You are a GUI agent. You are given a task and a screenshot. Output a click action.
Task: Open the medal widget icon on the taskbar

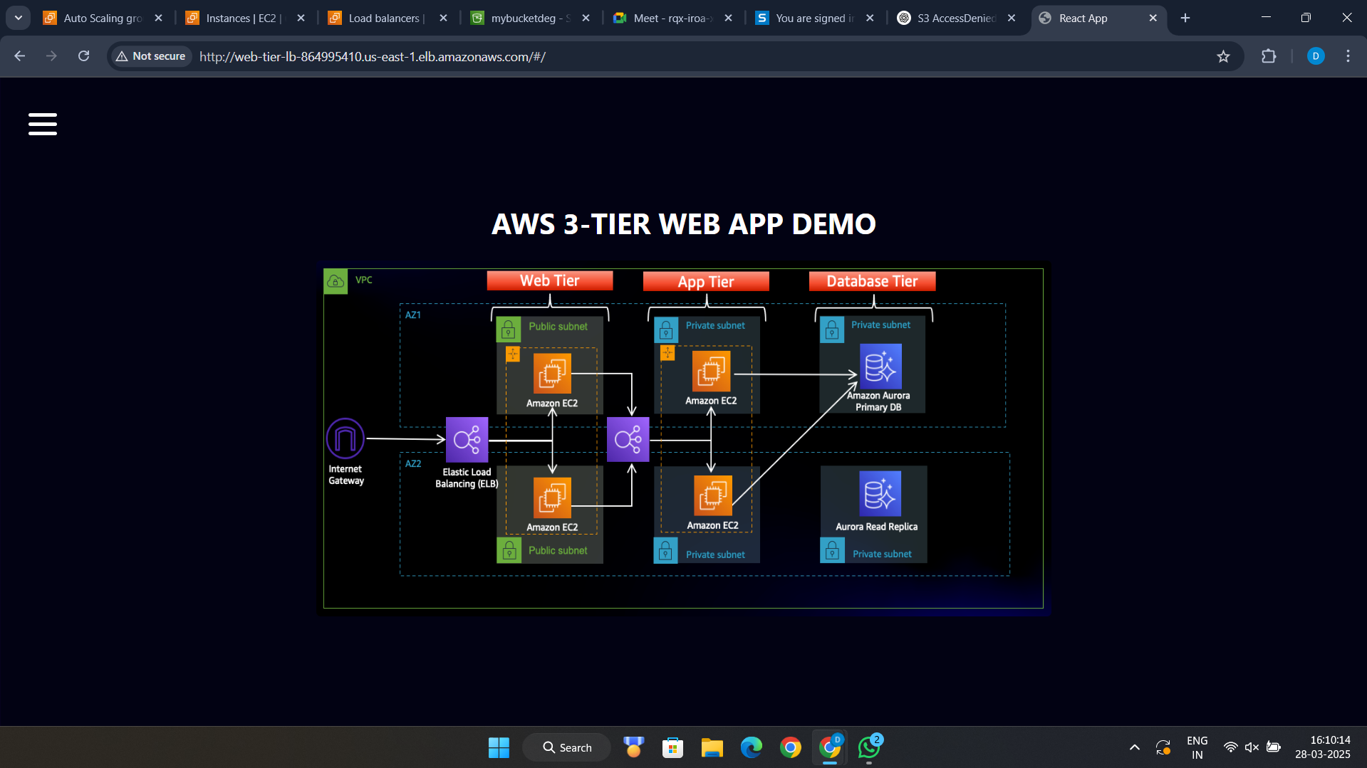tap(633, 747)
